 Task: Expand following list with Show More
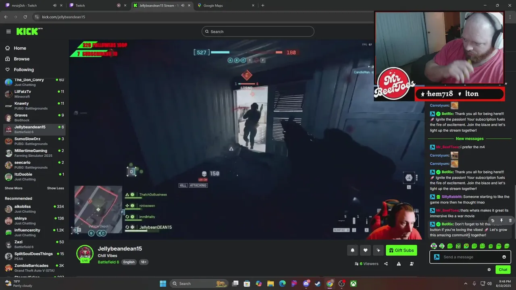point(14,188)
